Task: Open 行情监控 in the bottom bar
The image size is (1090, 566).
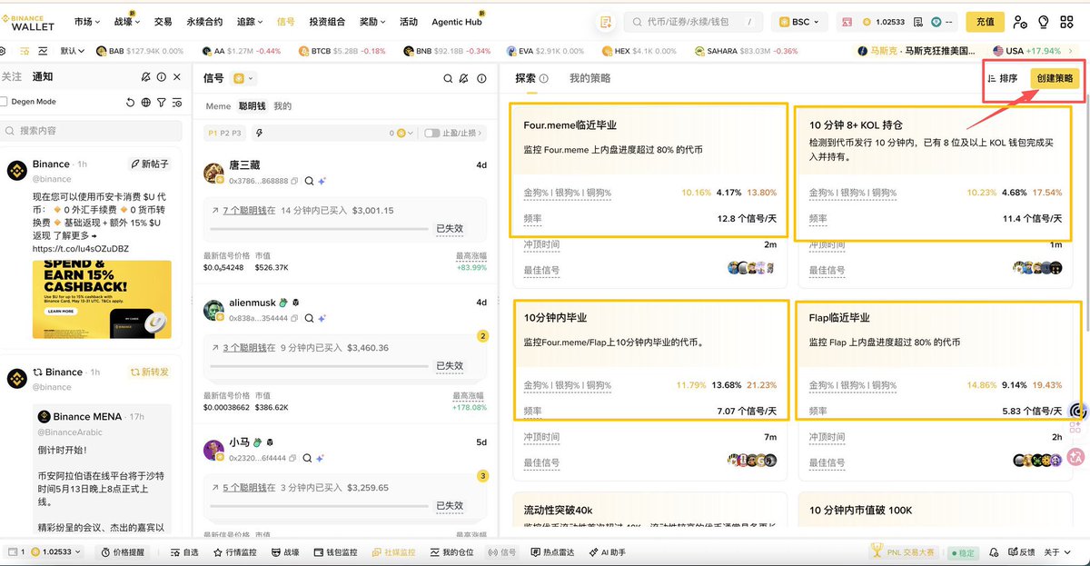Action: pyautogui.click(x=235, y=551)
